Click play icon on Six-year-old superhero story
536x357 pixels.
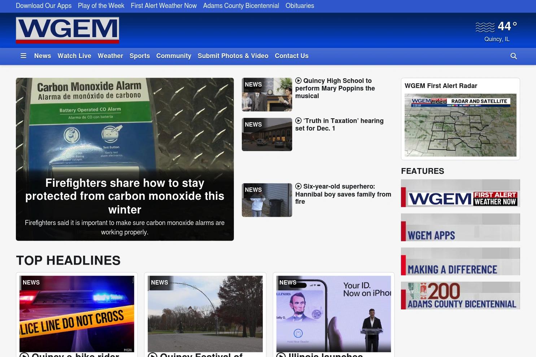pyautogui.click(x=298, y=186)
